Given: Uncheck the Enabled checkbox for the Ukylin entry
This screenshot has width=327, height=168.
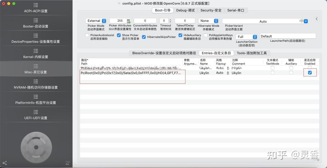Looking at the screenshot, I should pyautogui.click(x=310, y=73).
